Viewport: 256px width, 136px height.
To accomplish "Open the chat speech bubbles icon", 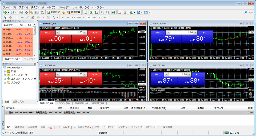I will [x=251, y=12].
